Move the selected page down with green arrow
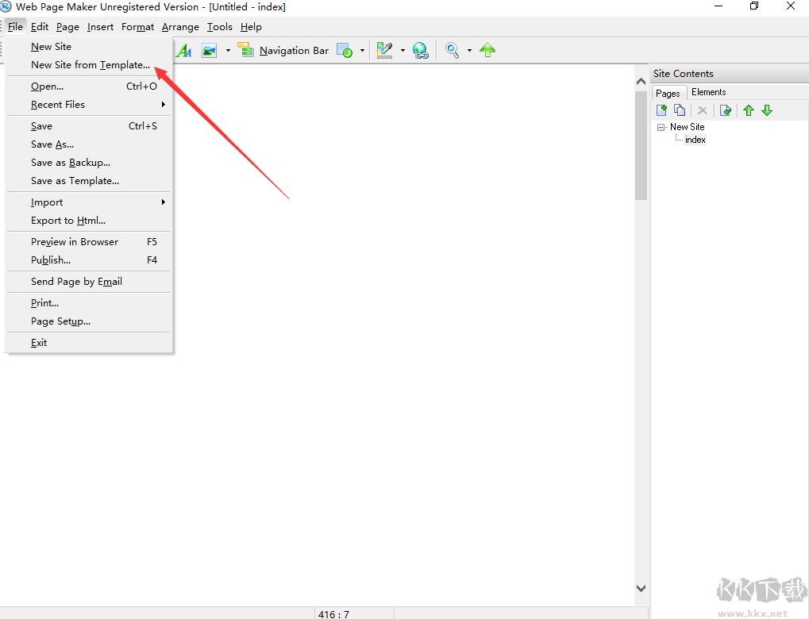 (x=767, y=110)
